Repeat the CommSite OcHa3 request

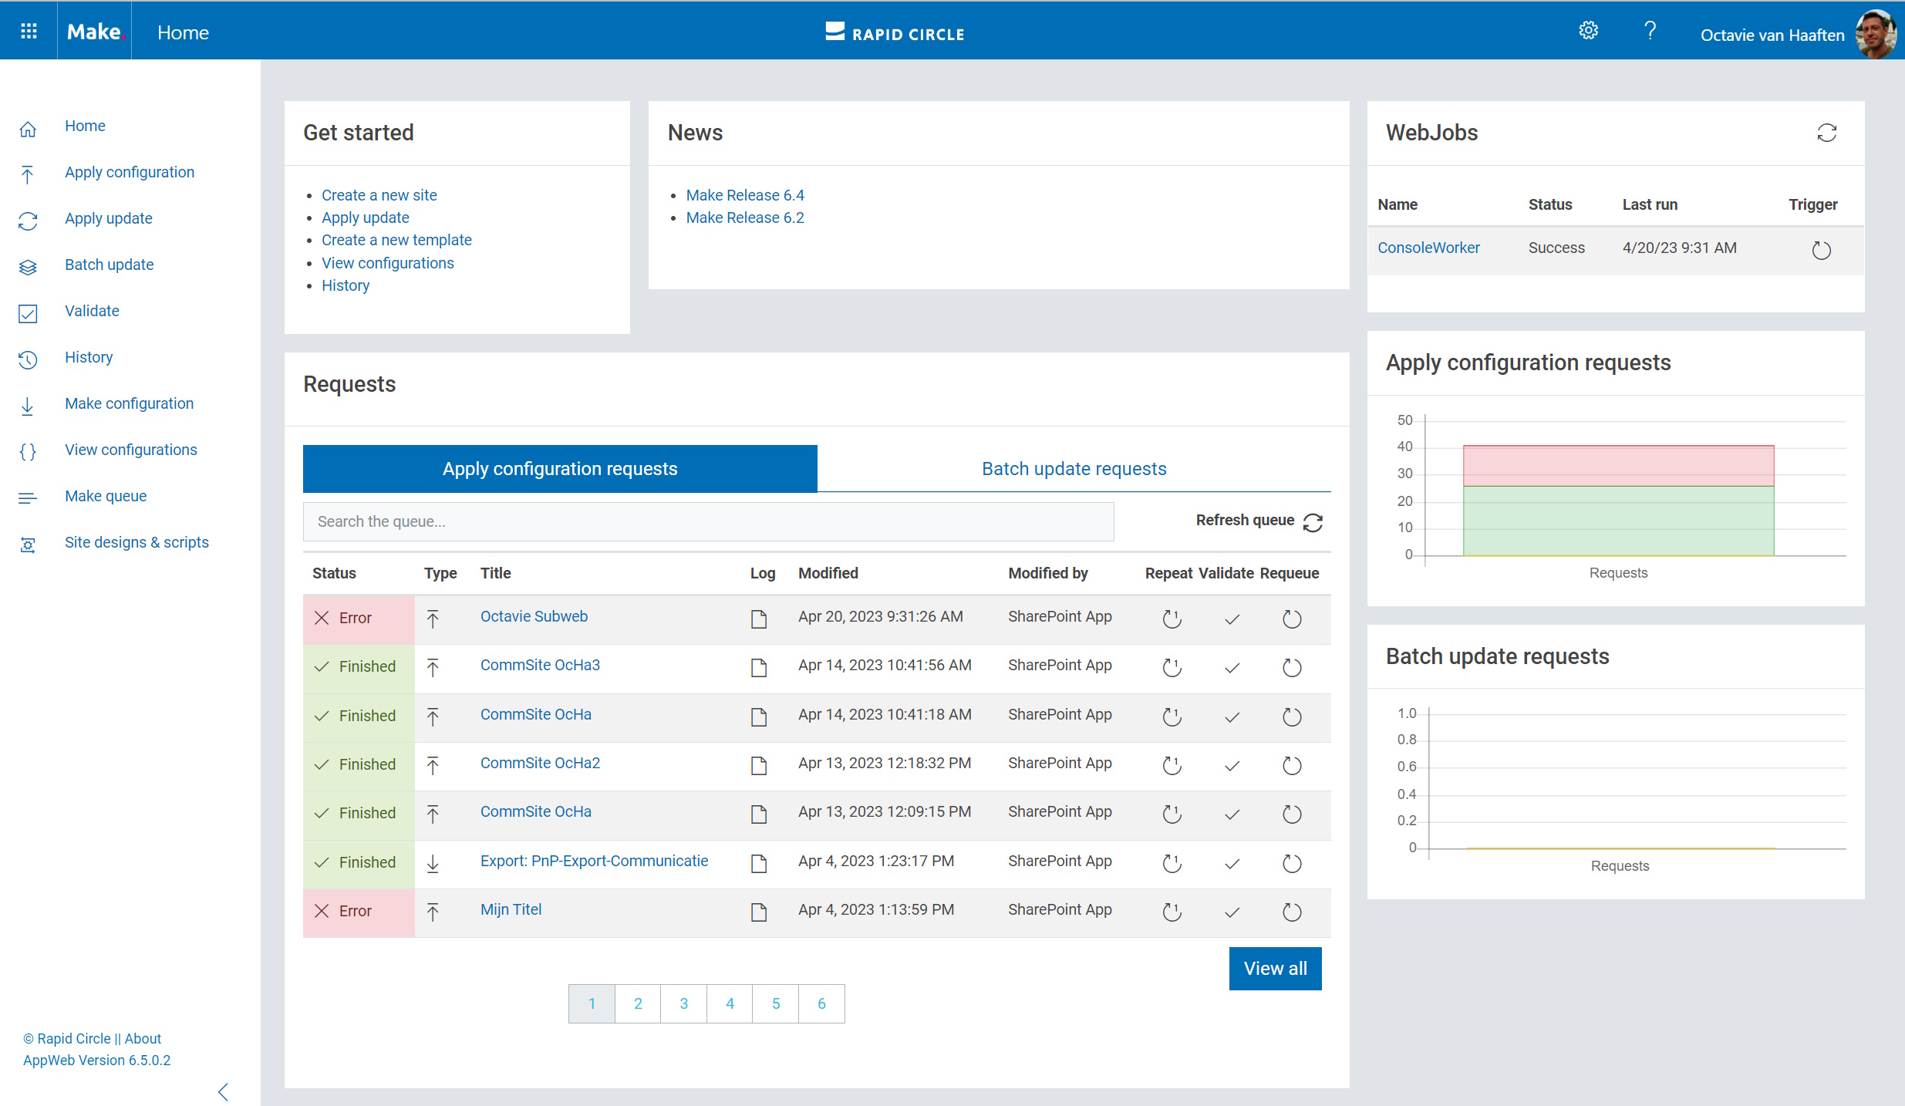(x=1172, y=667)
